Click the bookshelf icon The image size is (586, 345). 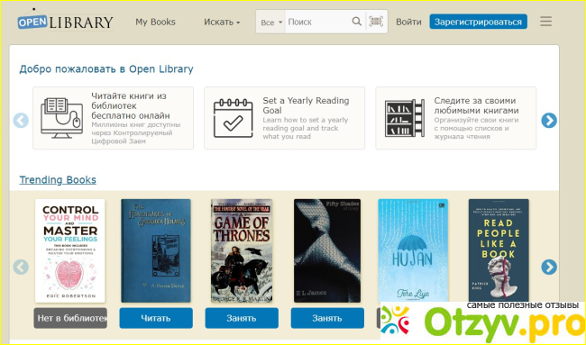tap(405, 118)
